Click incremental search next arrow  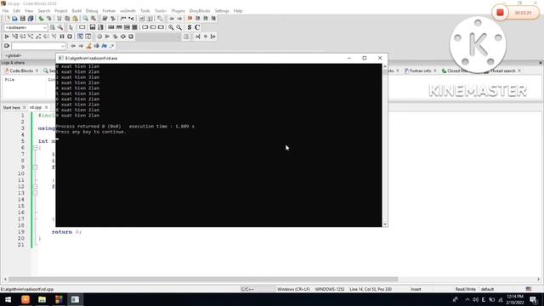pos(81,46)
